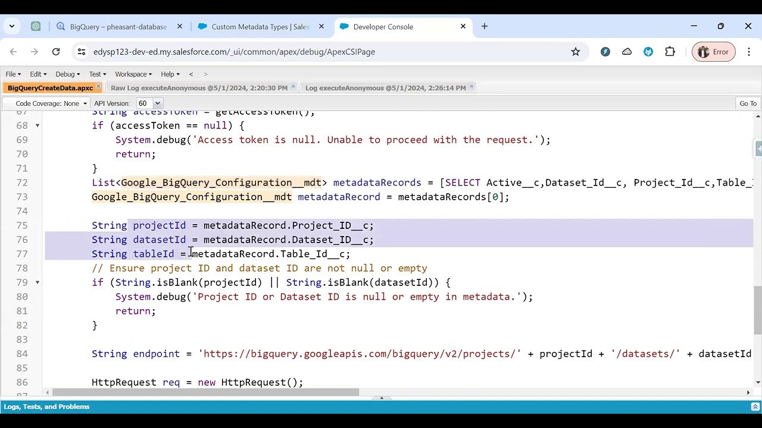The width and height of the screenshot is (762, 428).
Task: Collapse the code block at line 68
Action: [37, 125]
